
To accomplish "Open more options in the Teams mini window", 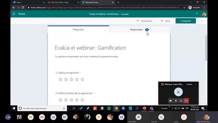I will (195, 84).
